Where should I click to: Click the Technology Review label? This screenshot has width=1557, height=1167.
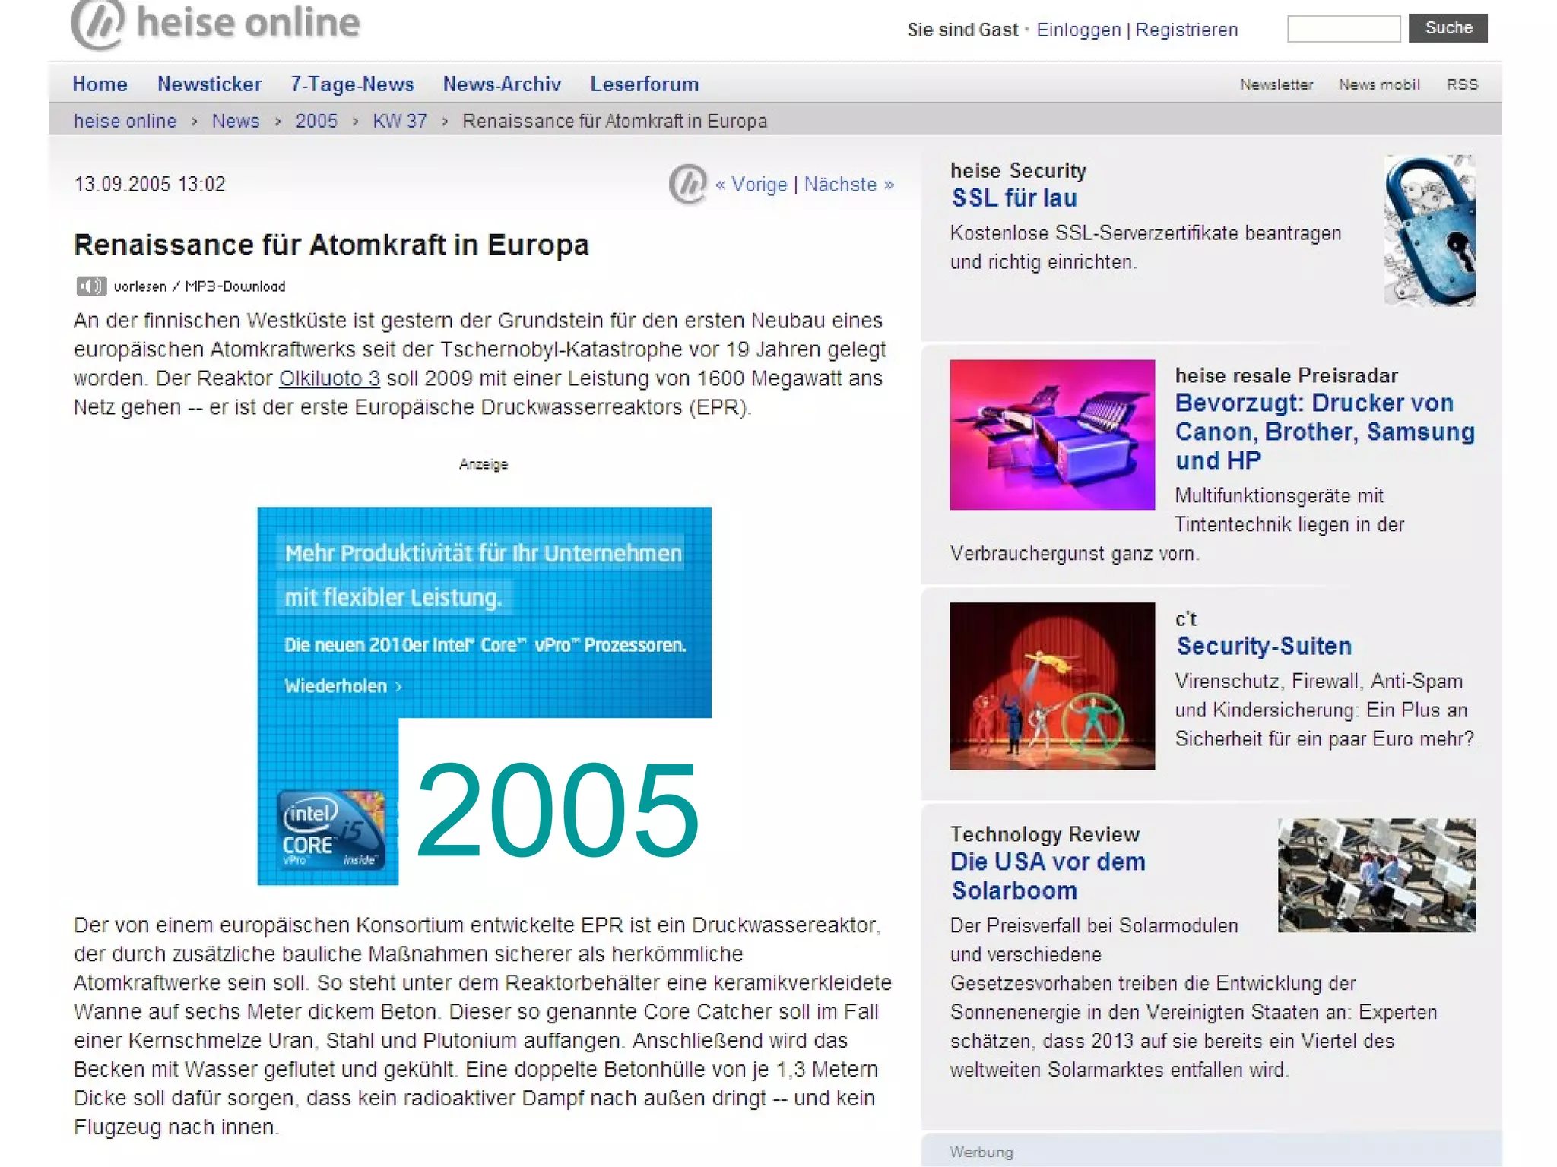click(x=1045, y=834)
